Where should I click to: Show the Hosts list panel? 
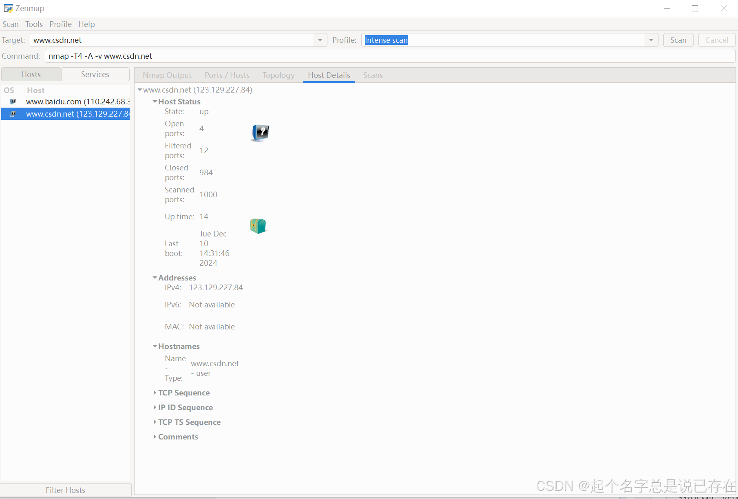click(x=31, y=74)
